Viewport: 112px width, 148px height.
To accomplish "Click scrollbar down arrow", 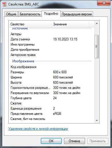I will [x=97, y=120].
